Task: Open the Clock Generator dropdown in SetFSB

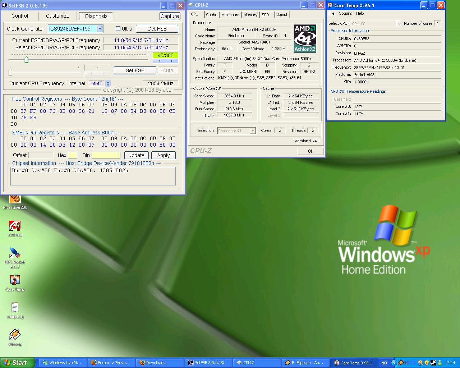Action: [x=100, y=29]
